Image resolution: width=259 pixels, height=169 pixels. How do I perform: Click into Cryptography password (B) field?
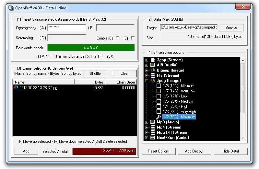point(115,28)
